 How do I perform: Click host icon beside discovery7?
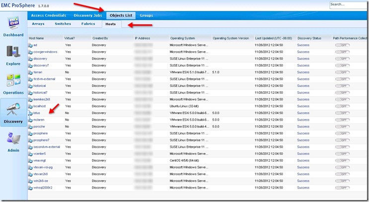(30, 66)
